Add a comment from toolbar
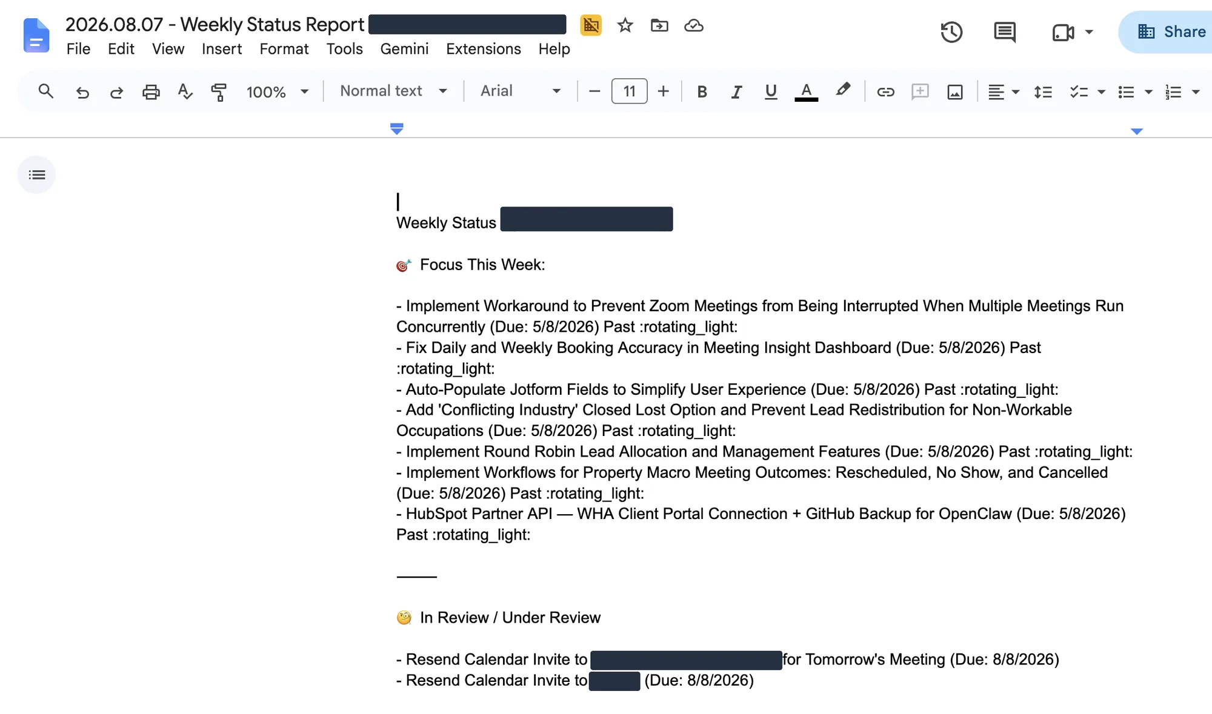Image resolution: width=1212 pixels, height=714 pixels. tap(920, 91)
